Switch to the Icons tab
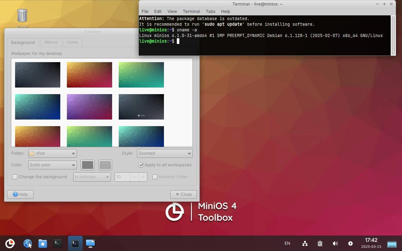 coord(72,42)
